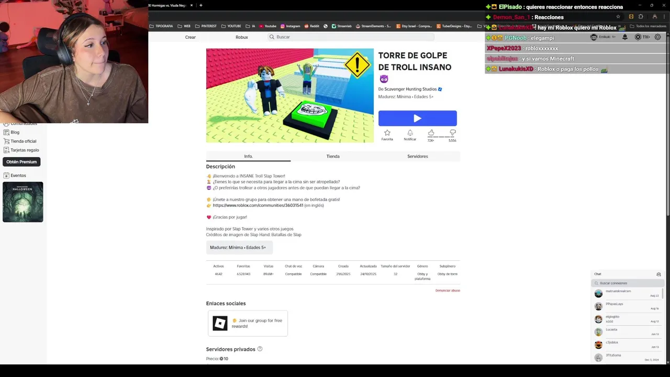The height and width of the screenshot is (377, 670).
Task: Open chat with 3TitaSama
Action: (628, 357)
